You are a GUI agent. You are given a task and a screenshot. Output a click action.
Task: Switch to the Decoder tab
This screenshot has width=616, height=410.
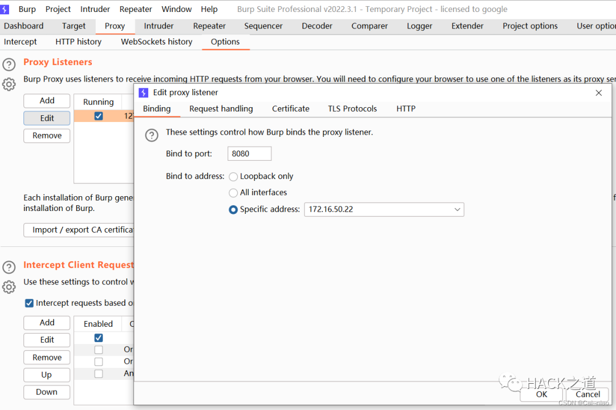tap(317, 26)
